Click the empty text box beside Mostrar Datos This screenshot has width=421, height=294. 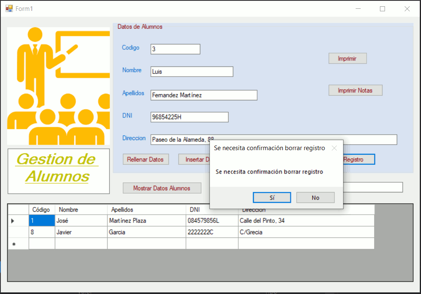click(373, 187)
